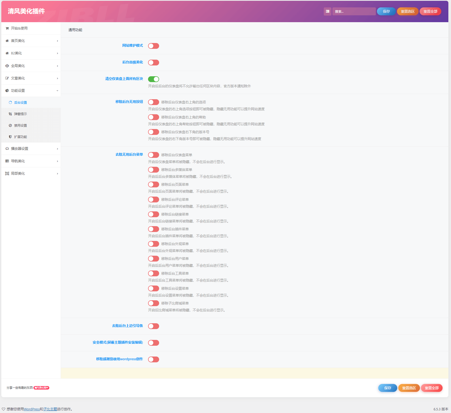Toggle 安全模式 switch
The height and width of the screenshot is (413, 451).
pyautogui.click(x=154, y=343)
